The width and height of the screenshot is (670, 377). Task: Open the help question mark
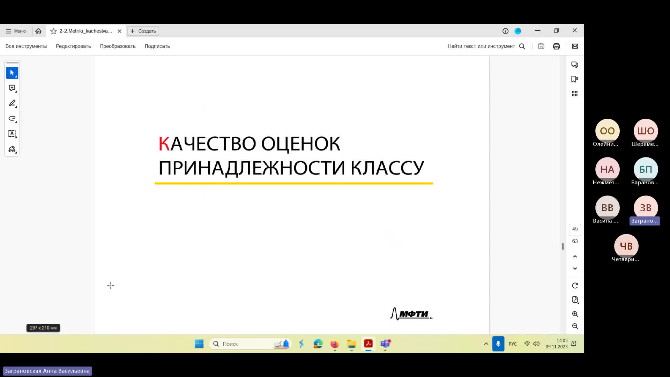pyautogui.click(x=505, y=31)
